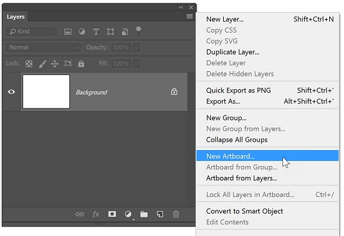Viewport: 344px width, 236px height.
Task: Choose Delete Hidden Layers menu entry
Action: pos(267,74)
